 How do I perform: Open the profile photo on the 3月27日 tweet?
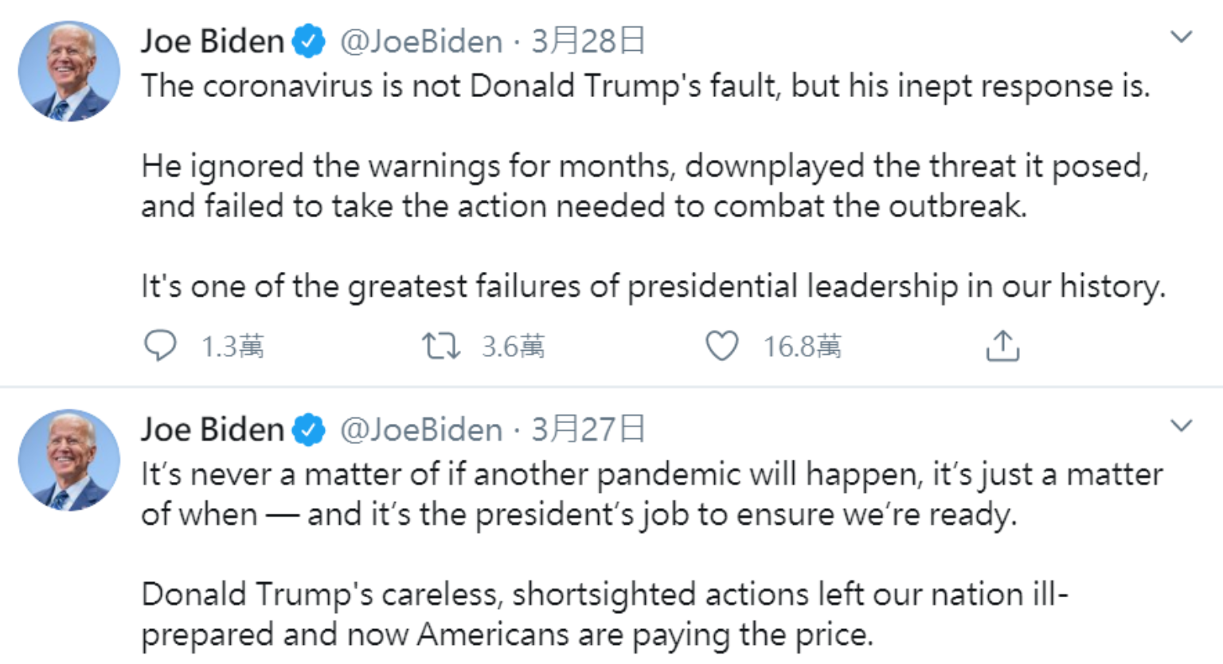69,460
